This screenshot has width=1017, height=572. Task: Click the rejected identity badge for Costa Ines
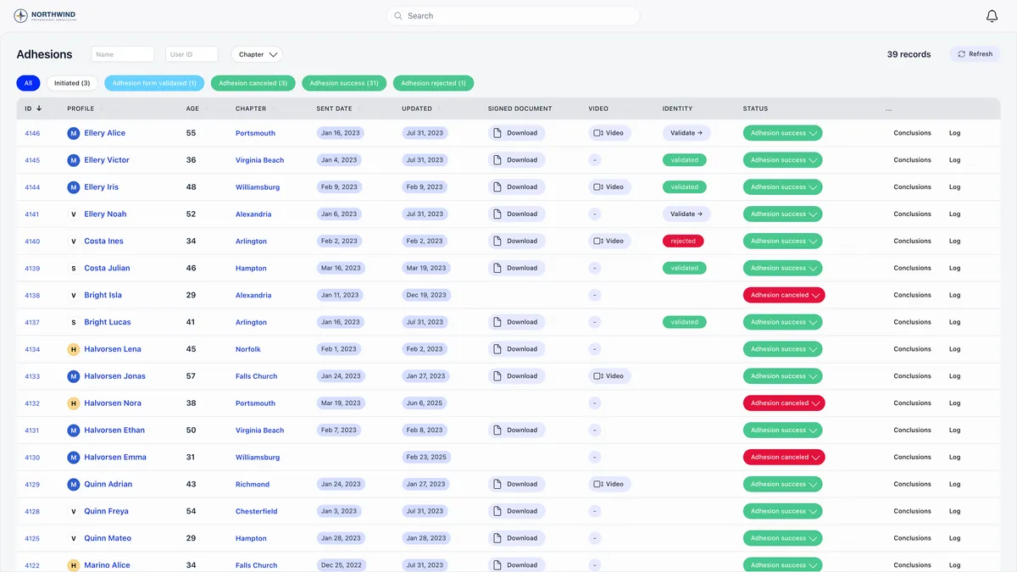click(x=683, y=242)
